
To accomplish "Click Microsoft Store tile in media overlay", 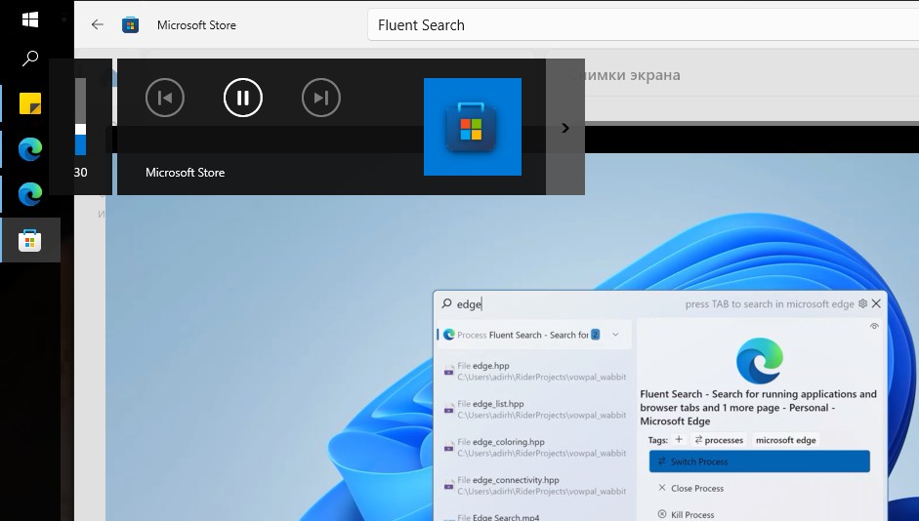I will pyautogui.click(x=473, y=127).
